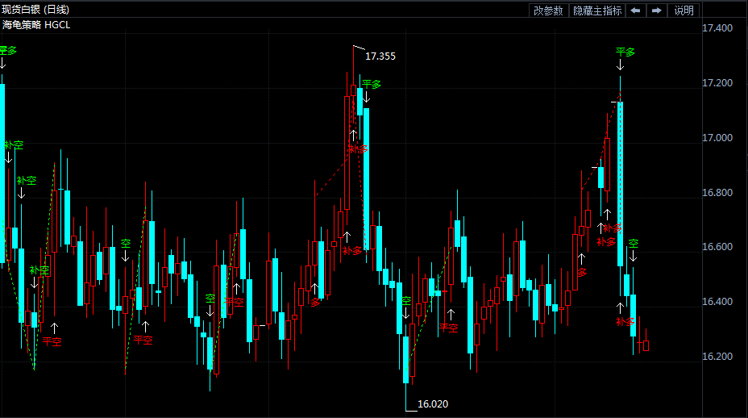Screen dimensions: 748x418
Task: Click the 隐藏主指标 button
Action: tap(597, 10)
